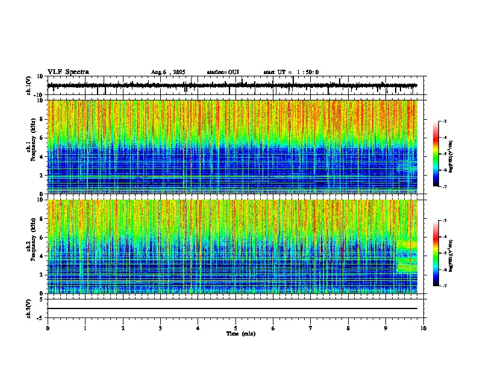Click the "station=OUJ" header text
477x368 pixels.
223,72
